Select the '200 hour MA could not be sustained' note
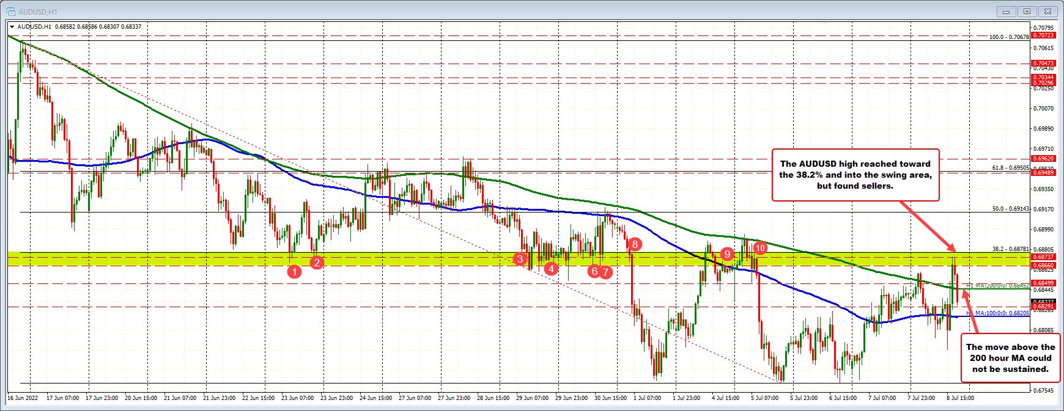 click(1009, 358)
